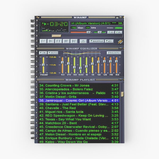The width and height of the screenshot is (159, 159).
Task: Click the 6K band slider handle
Action: click(99, 62)
